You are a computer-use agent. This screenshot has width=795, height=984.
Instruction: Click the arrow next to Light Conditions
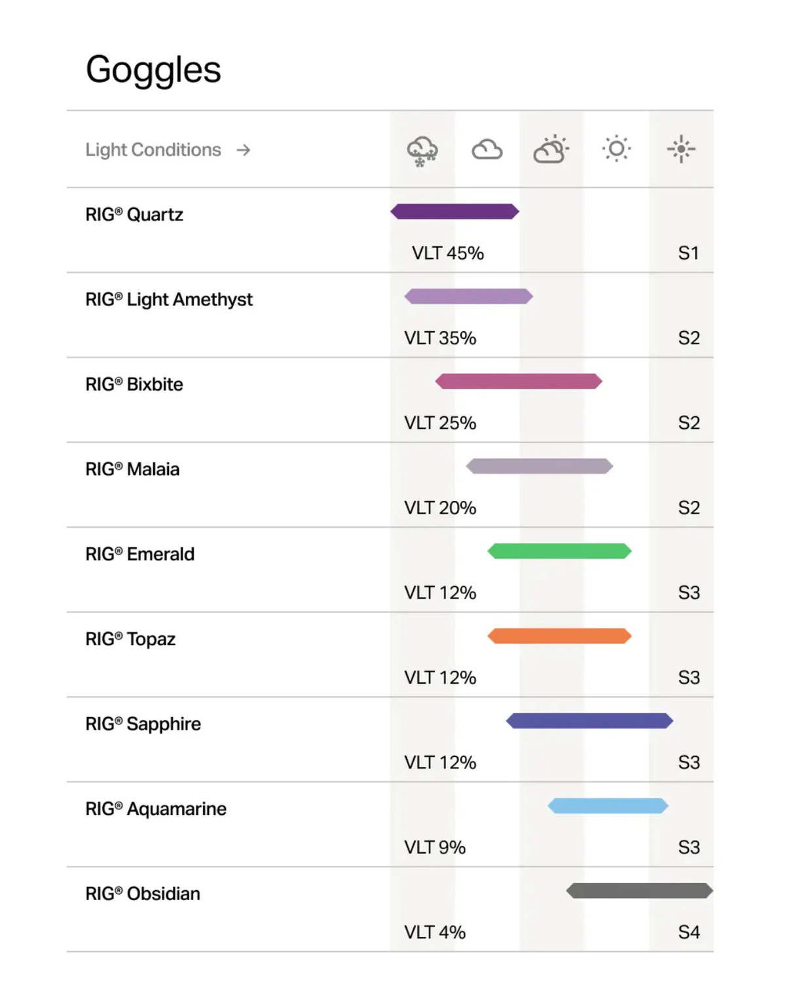click(x=244, y=150)
